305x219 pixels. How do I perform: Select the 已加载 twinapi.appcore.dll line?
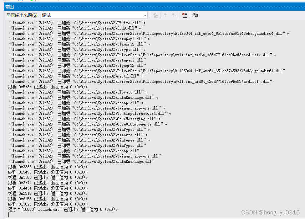87,108
